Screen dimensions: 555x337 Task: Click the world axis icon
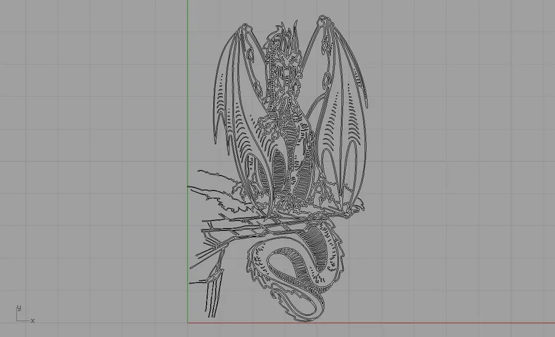tap(25, 314)
